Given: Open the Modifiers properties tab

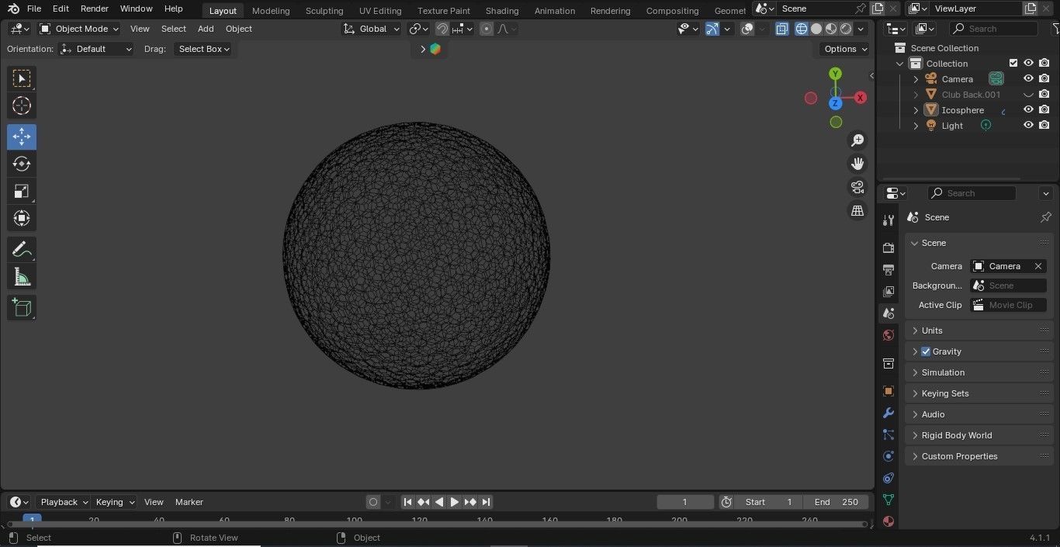Looking at the screenshot, I should point(889,413).
